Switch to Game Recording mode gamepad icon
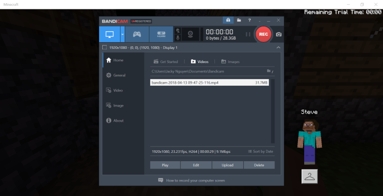The height and width of the screenshot is (196, 383). tap(137, 34)
